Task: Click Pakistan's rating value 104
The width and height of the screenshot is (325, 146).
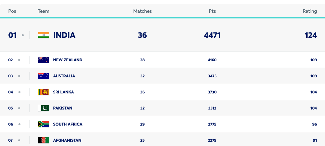Action: pos(314,108)
